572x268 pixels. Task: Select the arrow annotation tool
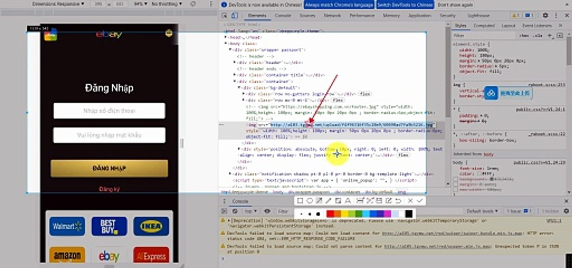[x=319, y=201]
